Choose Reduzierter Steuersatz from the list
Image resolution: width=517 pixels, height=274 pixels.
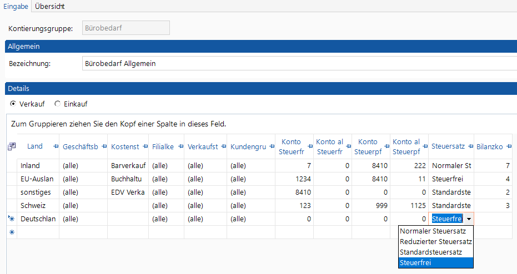click(436, 242)
